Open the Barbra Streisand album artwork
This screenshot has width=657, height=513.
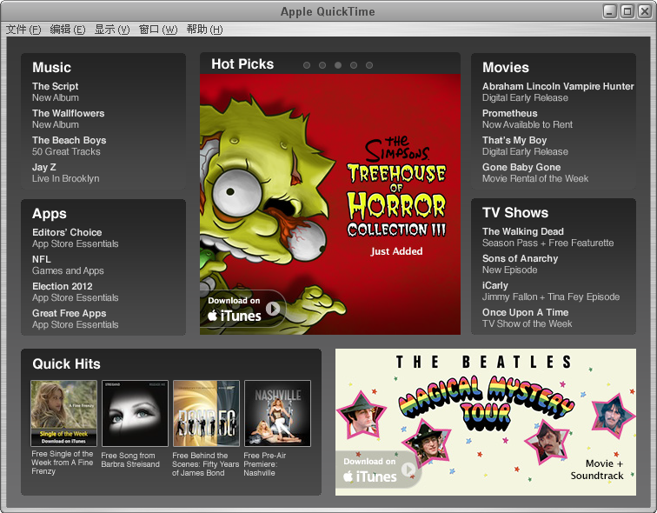(x=135, y=413)
